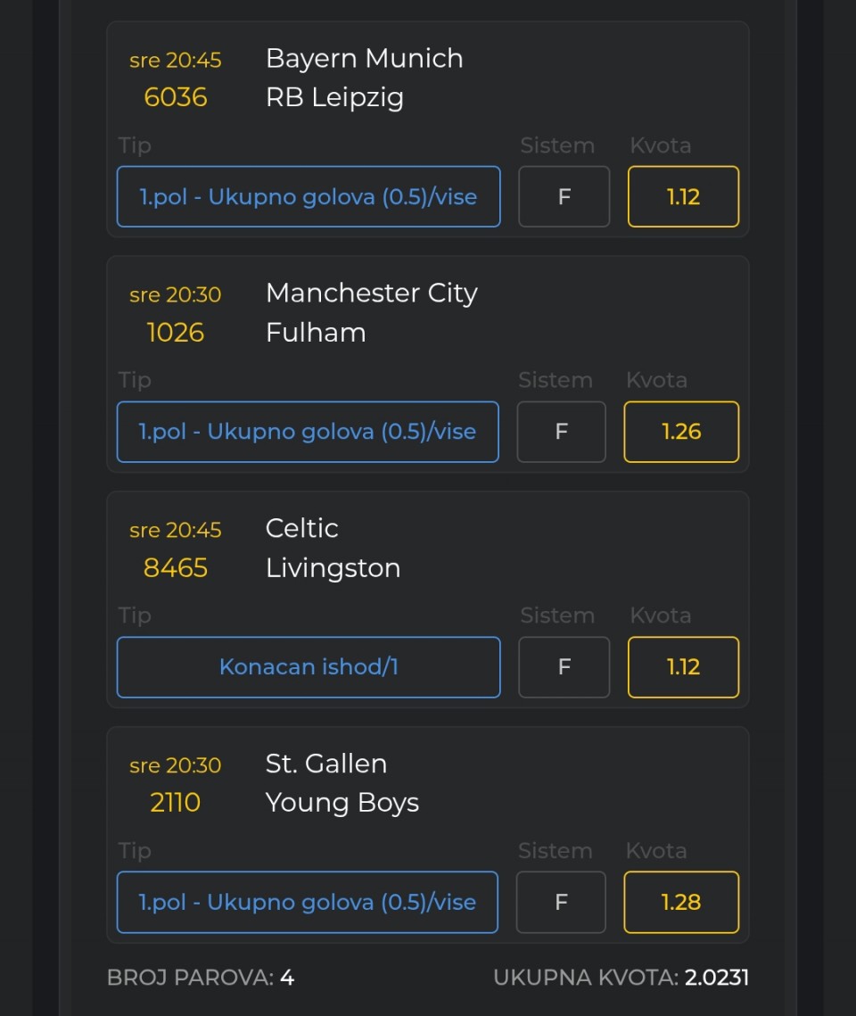The image size is (856, 1016).
Task: Click the 1.28 kvota box
Action: click(x=681, y=902)
